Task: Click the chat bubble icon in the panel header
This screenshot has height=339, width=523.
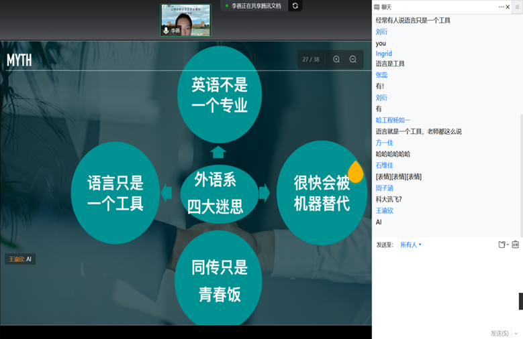Action: 377,7
